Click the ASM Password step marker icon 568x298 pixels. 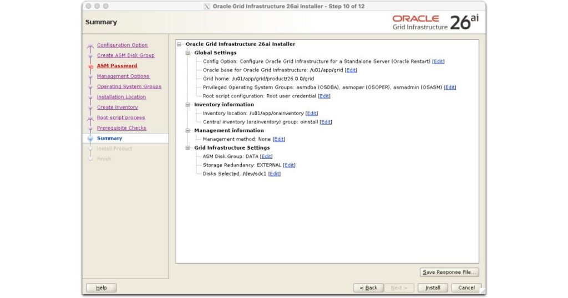click(90, 66)
